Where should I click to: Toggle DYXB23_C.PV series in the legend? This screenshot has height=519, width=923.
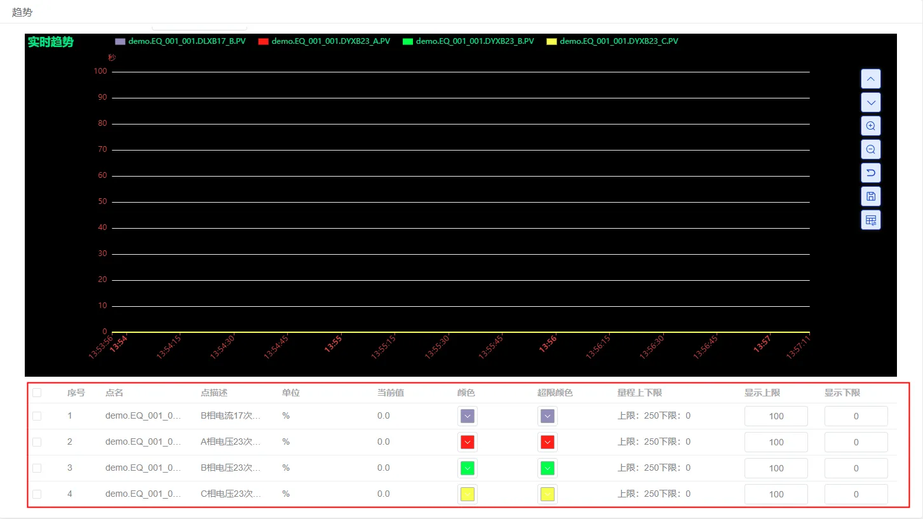click(612, 41)
